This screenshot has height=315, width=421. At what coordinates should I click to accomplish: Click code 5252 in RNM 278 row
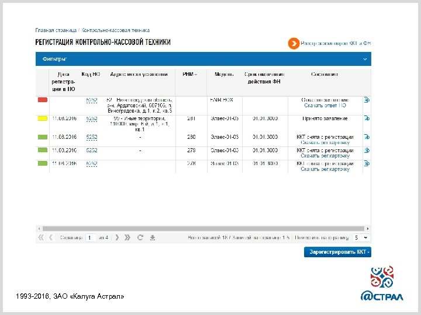[x=92, y=163]
